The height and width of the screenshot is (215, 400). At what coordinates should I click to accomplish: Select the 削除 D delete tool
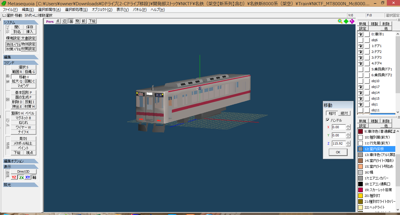click(17, 102)
